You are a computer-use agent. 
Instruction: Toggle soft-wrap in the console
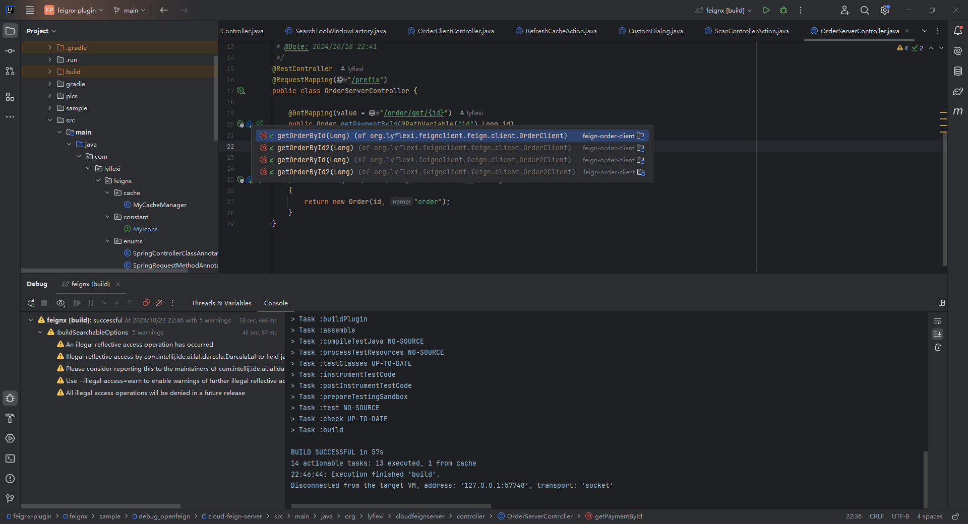coord(938,321)
